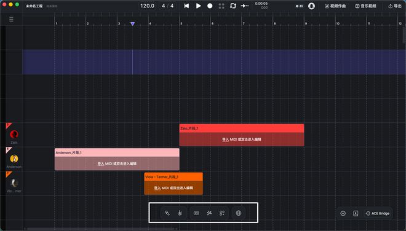Toggle the four-dot grid icon in transport bar

221,6
